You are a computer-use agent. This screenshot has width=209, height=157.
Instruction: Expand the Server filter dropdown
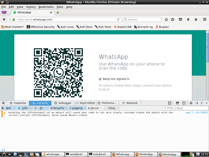pyautogui.click(x=101, y=108)
